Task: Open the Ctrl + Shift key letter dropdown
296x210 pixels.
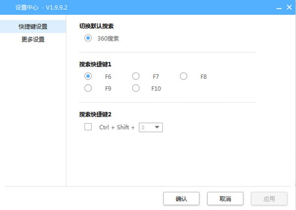Action: tap(150, 127)
